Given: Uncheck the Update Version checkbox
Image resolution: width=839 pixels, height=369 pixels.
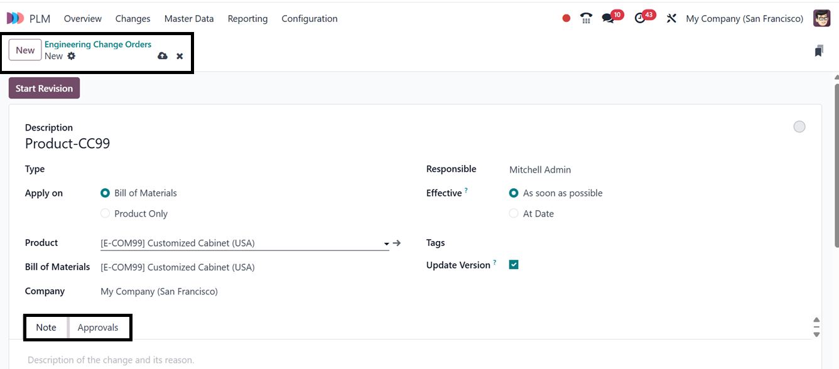Looking at the screenshot, I should coord(514,265).
